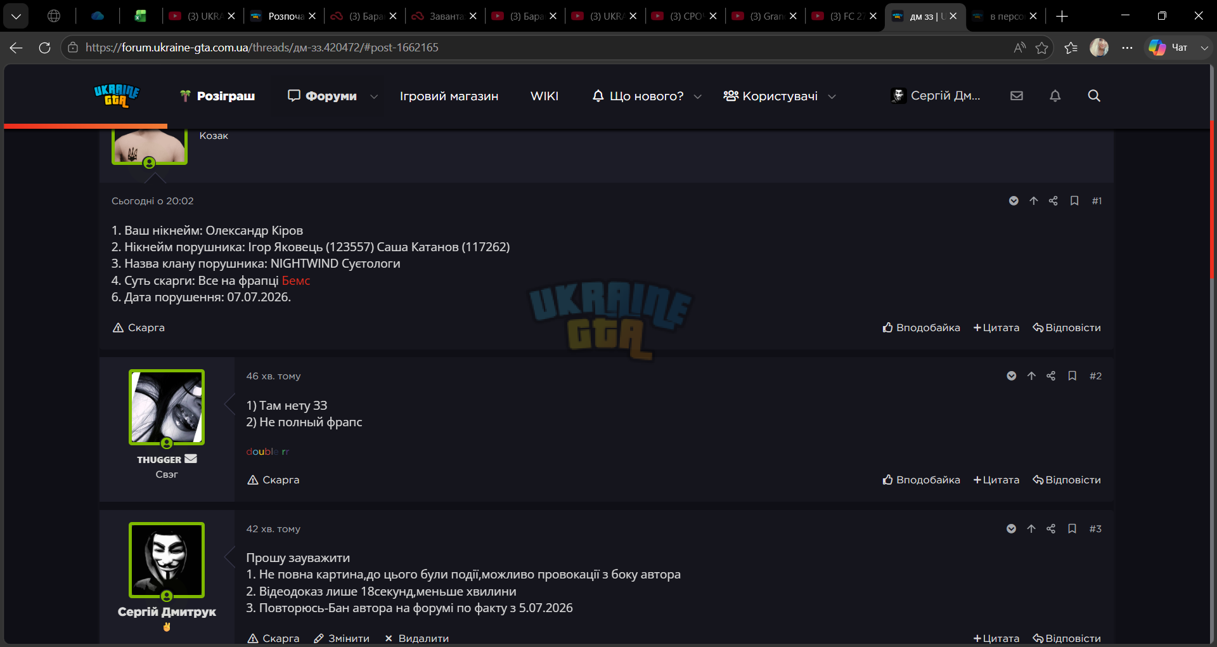Open the notifications bell icon
This screenshot has height=647, width=1217.
[x=1055, y=96]
